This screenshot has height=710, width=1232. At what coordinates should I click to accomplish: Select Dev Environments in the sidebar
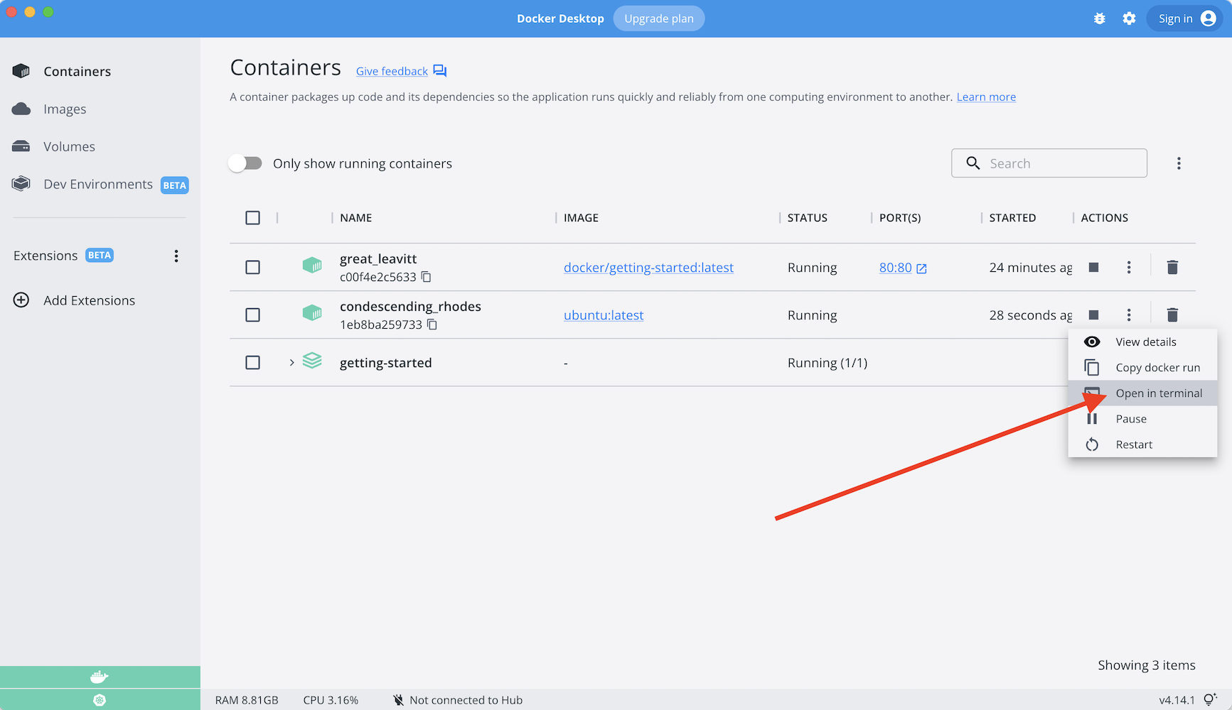[x=97, y=184]
